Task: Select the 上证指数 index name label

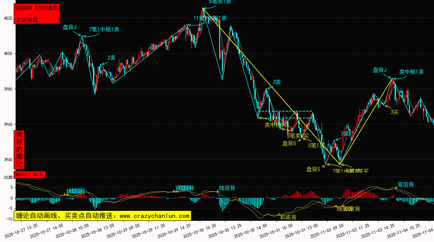Action: [27, 19]
